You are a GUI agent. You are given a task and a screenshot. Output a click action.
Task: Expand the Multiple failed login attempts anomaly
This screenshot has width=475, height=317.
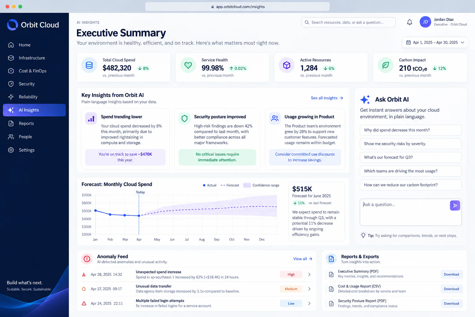[309, 304]
